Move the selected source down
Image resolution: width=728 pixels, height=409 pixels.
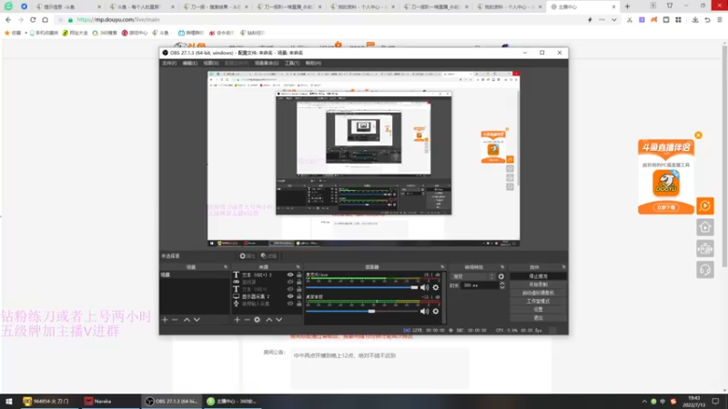click(279, 320)
